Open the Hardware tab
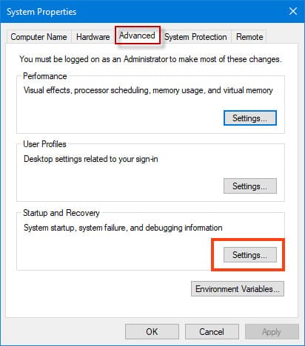 93,37
